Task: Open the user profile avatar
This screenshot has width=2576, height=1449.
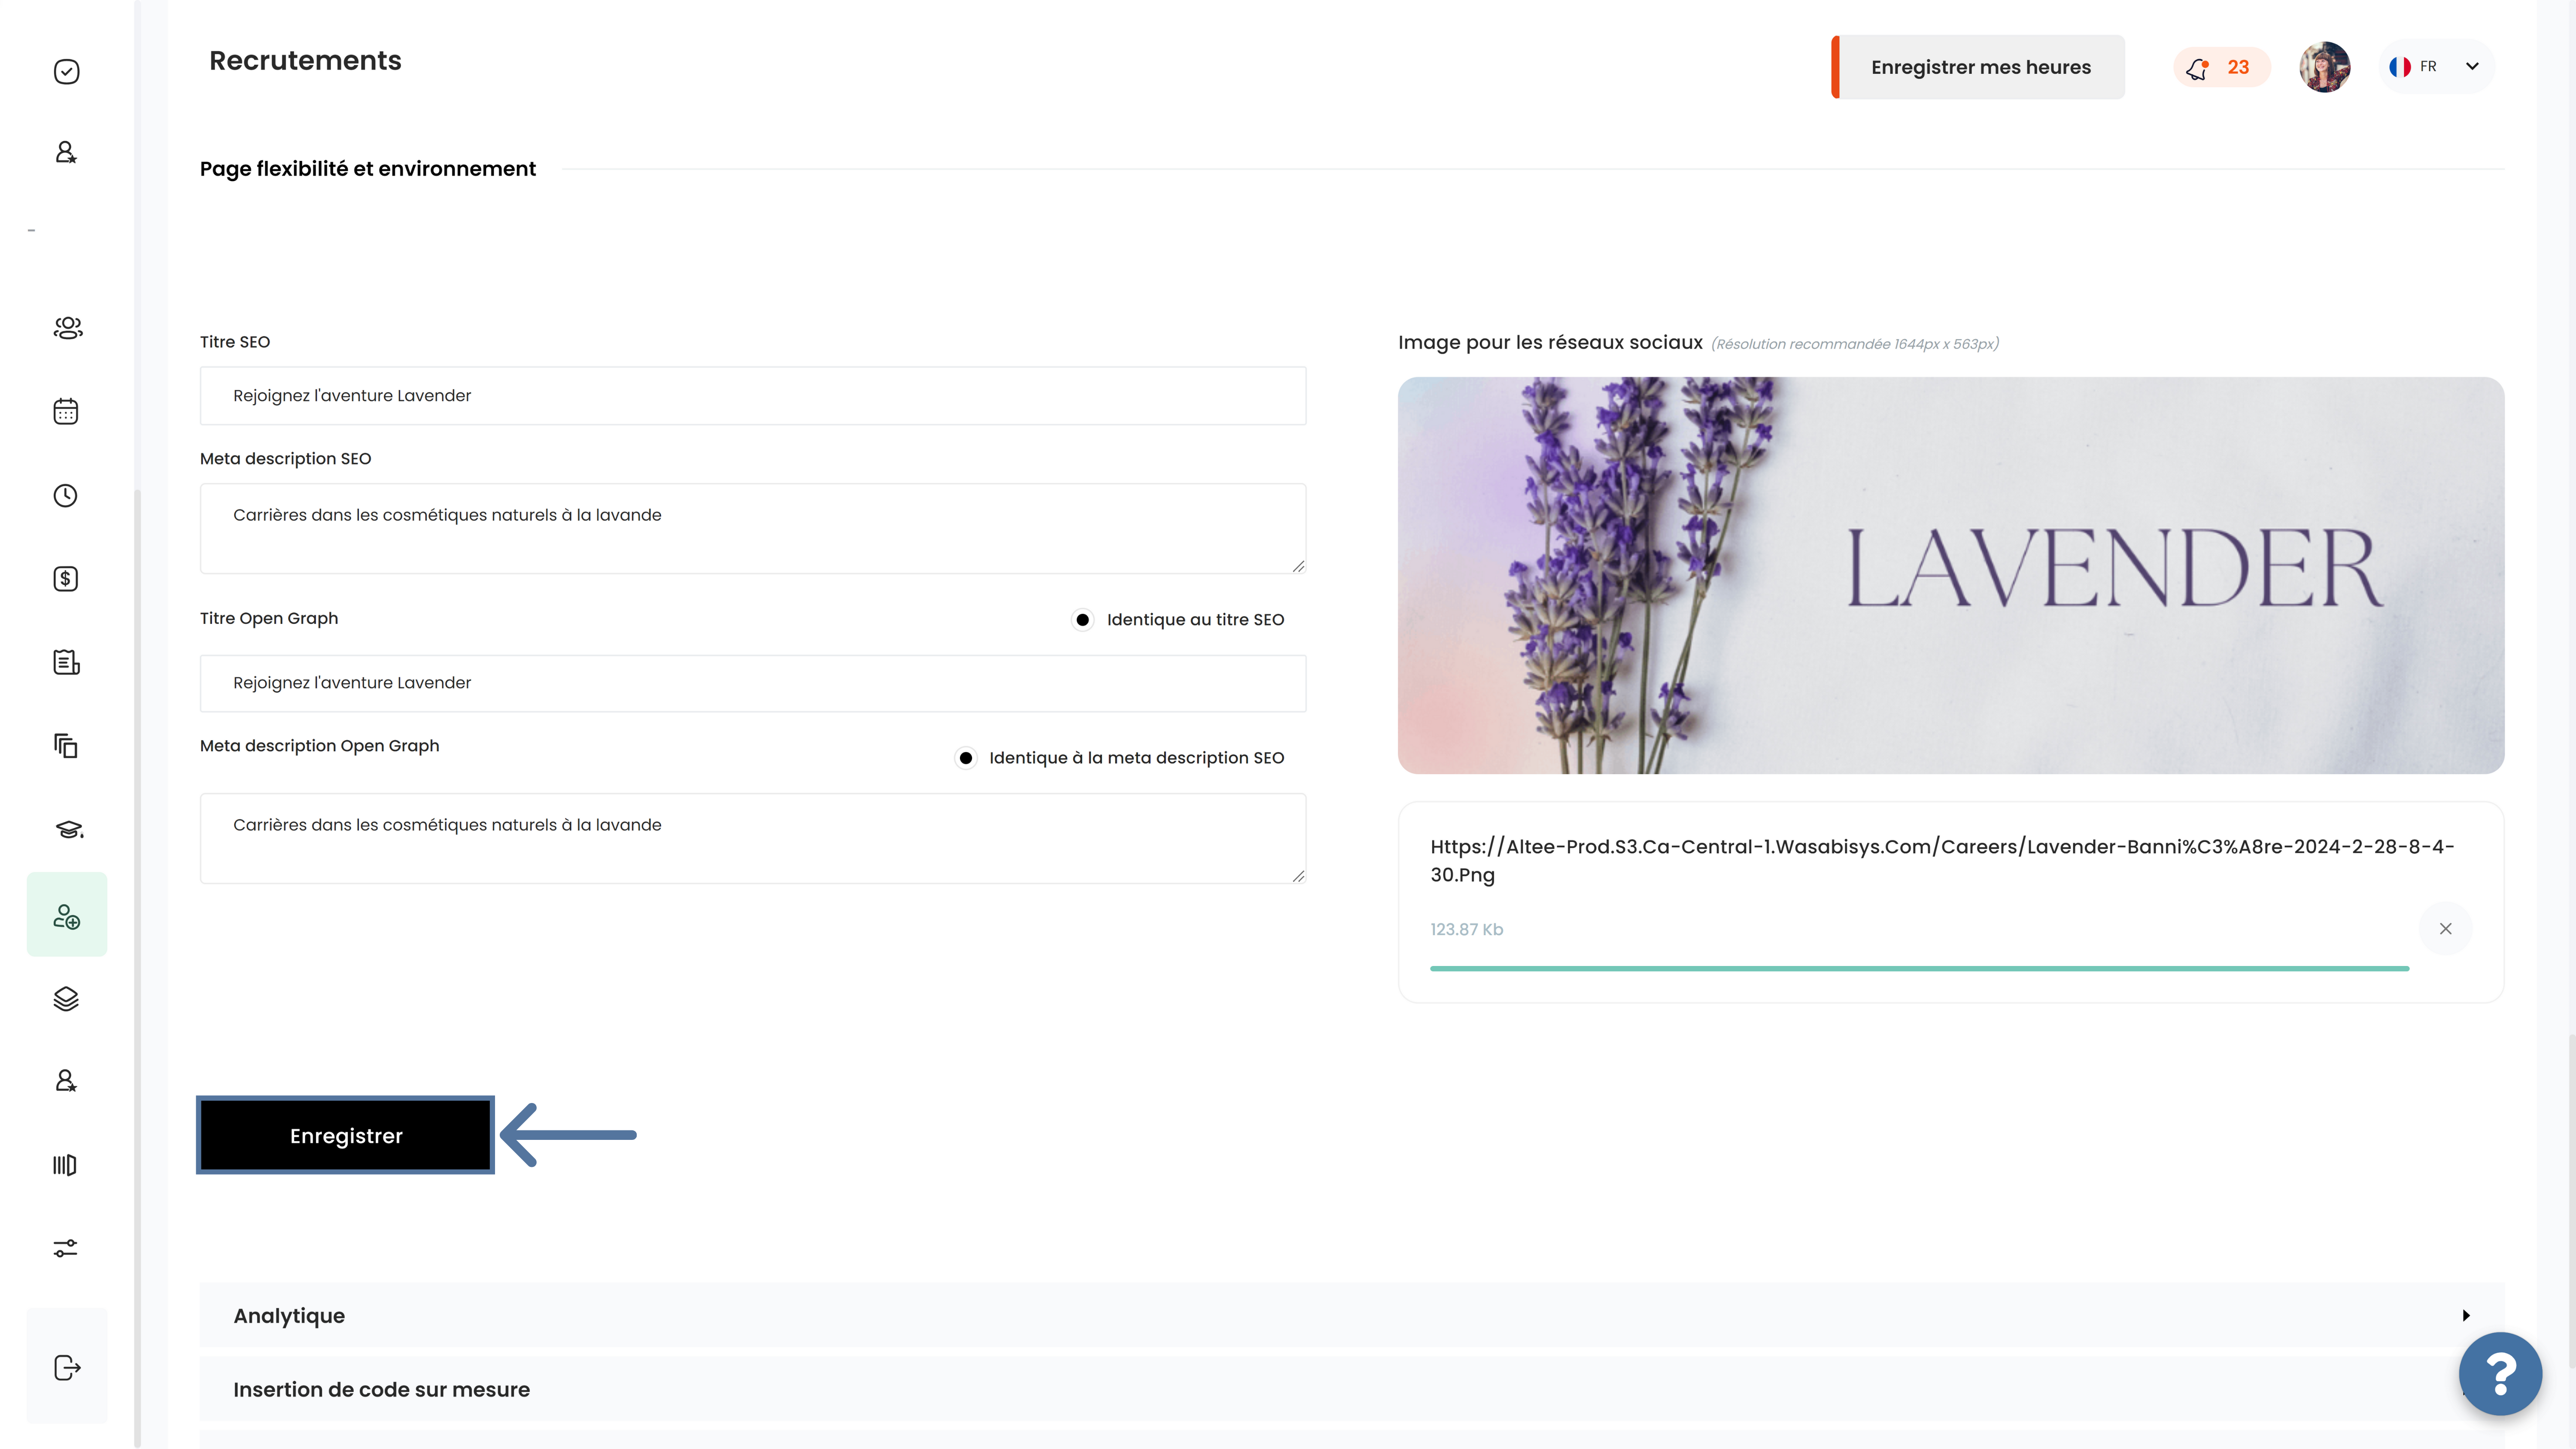Action: click(x=2324, y=67)
